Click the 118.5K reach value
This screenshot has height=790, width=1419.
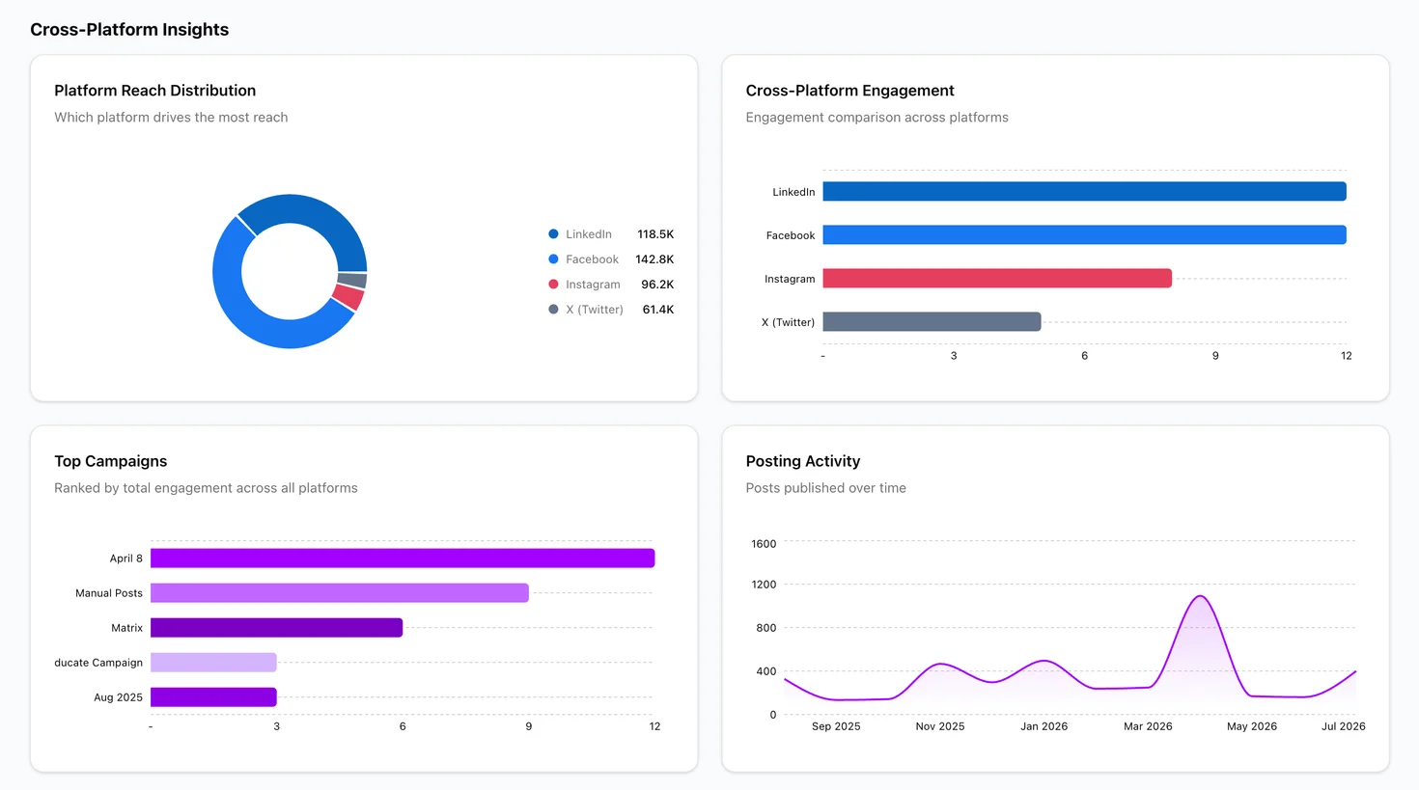tap(655, 234)
